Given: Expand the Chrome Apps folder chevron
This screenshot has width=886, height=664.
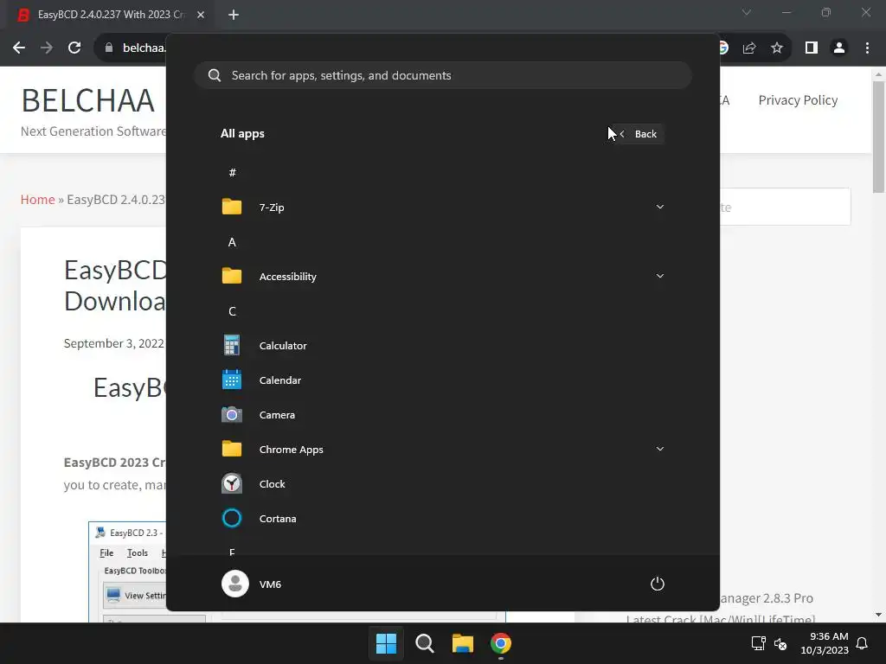Looking at the screenshot, I should pyautogui.click(x=660, y=449).
